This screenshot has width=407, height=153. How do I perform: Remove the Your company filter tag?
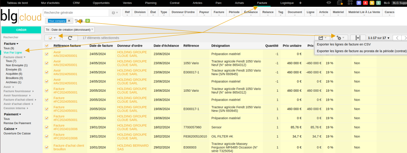click(69, 21)
